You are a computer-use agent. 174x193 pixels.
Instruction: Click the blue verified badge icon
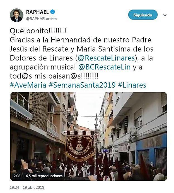tap(53, 12)
